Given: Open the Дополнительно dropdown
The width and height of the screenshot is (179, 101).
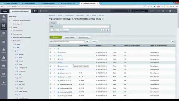Looking at the screenshot, I should (x=84, y=37).
